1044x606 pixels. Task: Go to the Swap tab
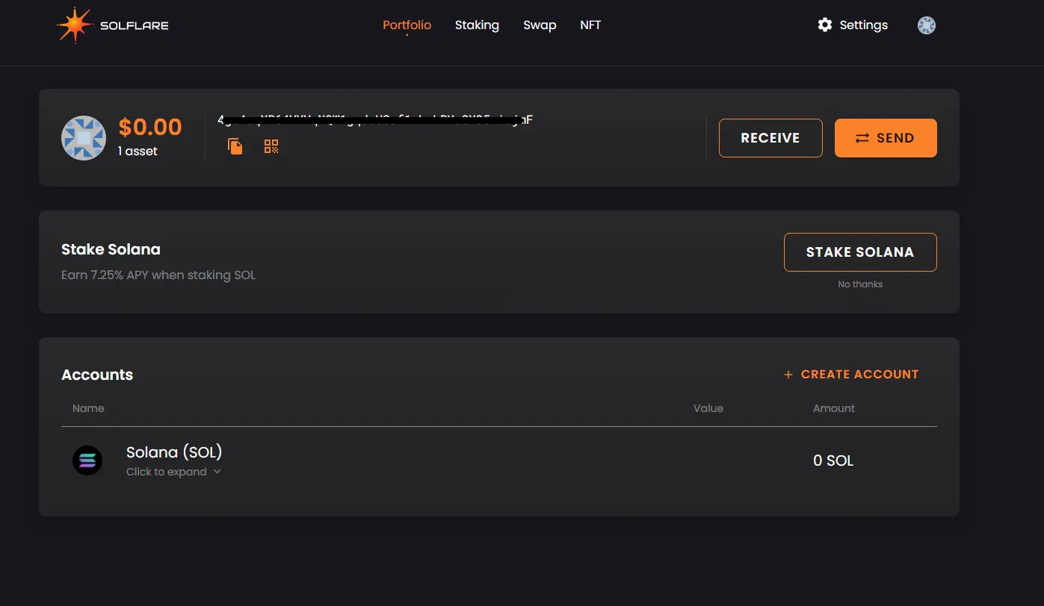540,25
